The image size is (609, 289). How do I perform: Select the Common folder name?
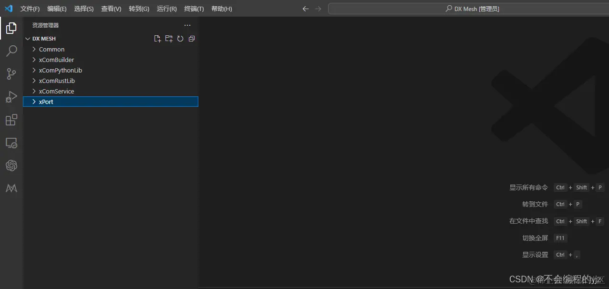(52, 49)
